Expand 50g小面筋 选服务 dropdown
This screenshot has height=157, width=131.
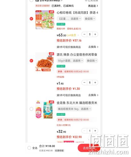click(x=70, y=61)
